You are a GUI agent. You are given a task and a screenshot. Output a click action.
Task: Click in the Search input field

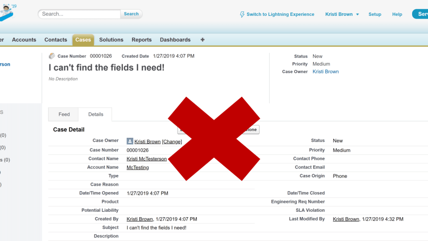point(79,14)
